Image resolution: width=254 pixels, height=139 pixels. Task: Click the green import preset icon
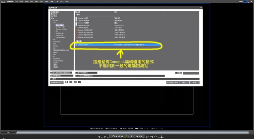pos(75,82)
